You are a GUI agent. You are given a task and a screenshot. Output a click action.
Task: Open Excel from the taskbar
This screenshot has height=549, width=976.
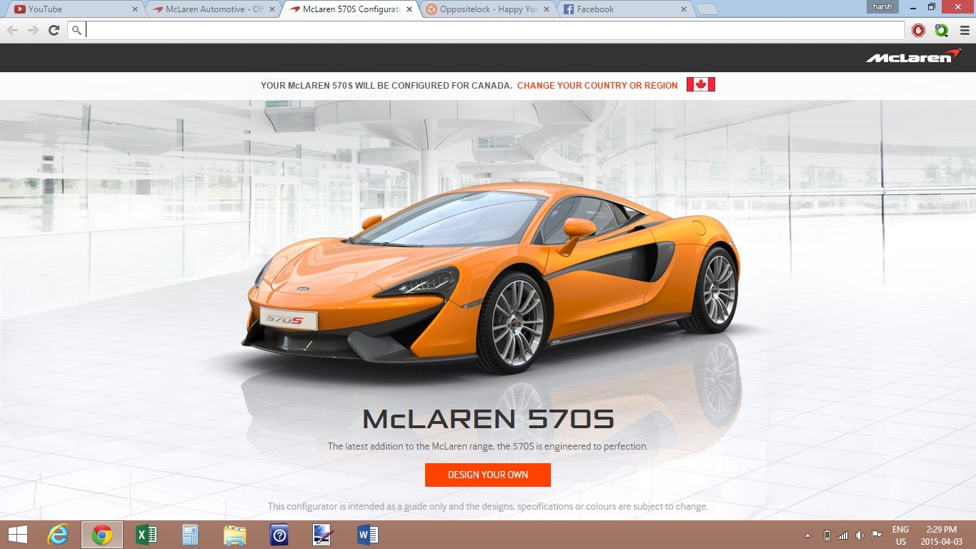point(146,535)
